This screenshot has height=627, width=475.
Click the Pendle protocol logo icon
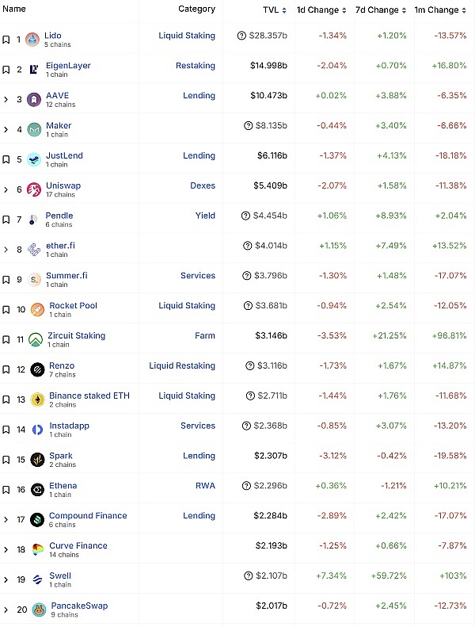(x=32, y=220)
